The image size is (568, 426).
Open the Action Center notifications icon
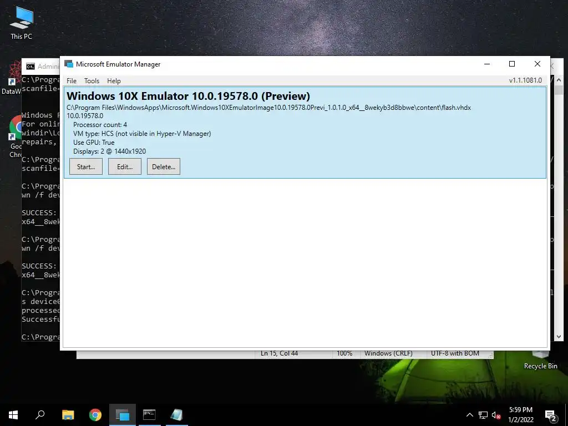tap(551, 415)
